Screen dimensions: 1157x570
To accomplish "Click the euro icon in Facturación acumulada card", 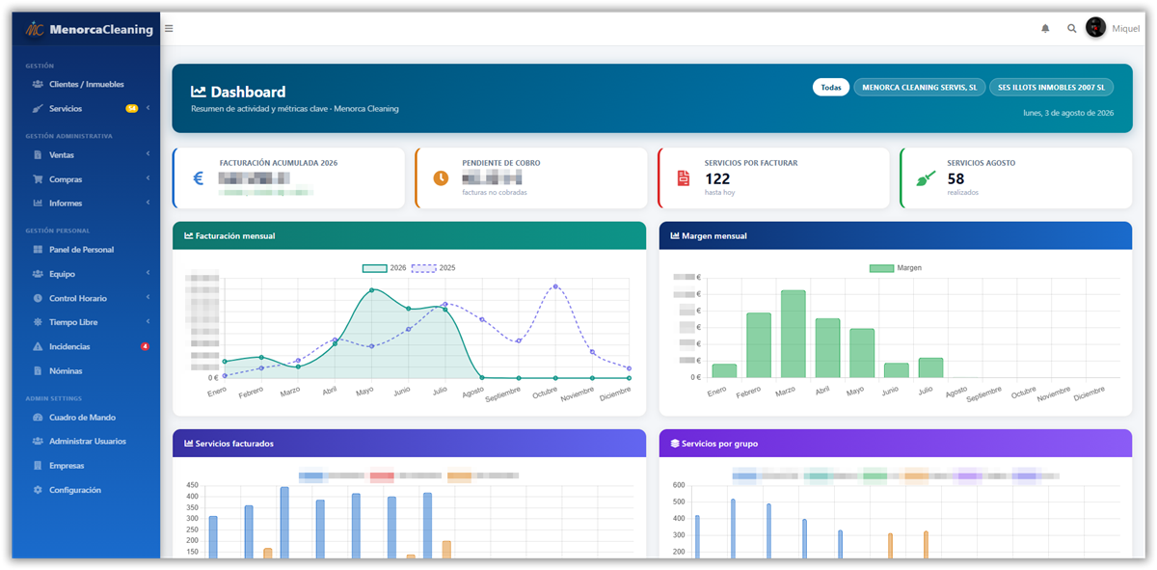I will 199,178.
